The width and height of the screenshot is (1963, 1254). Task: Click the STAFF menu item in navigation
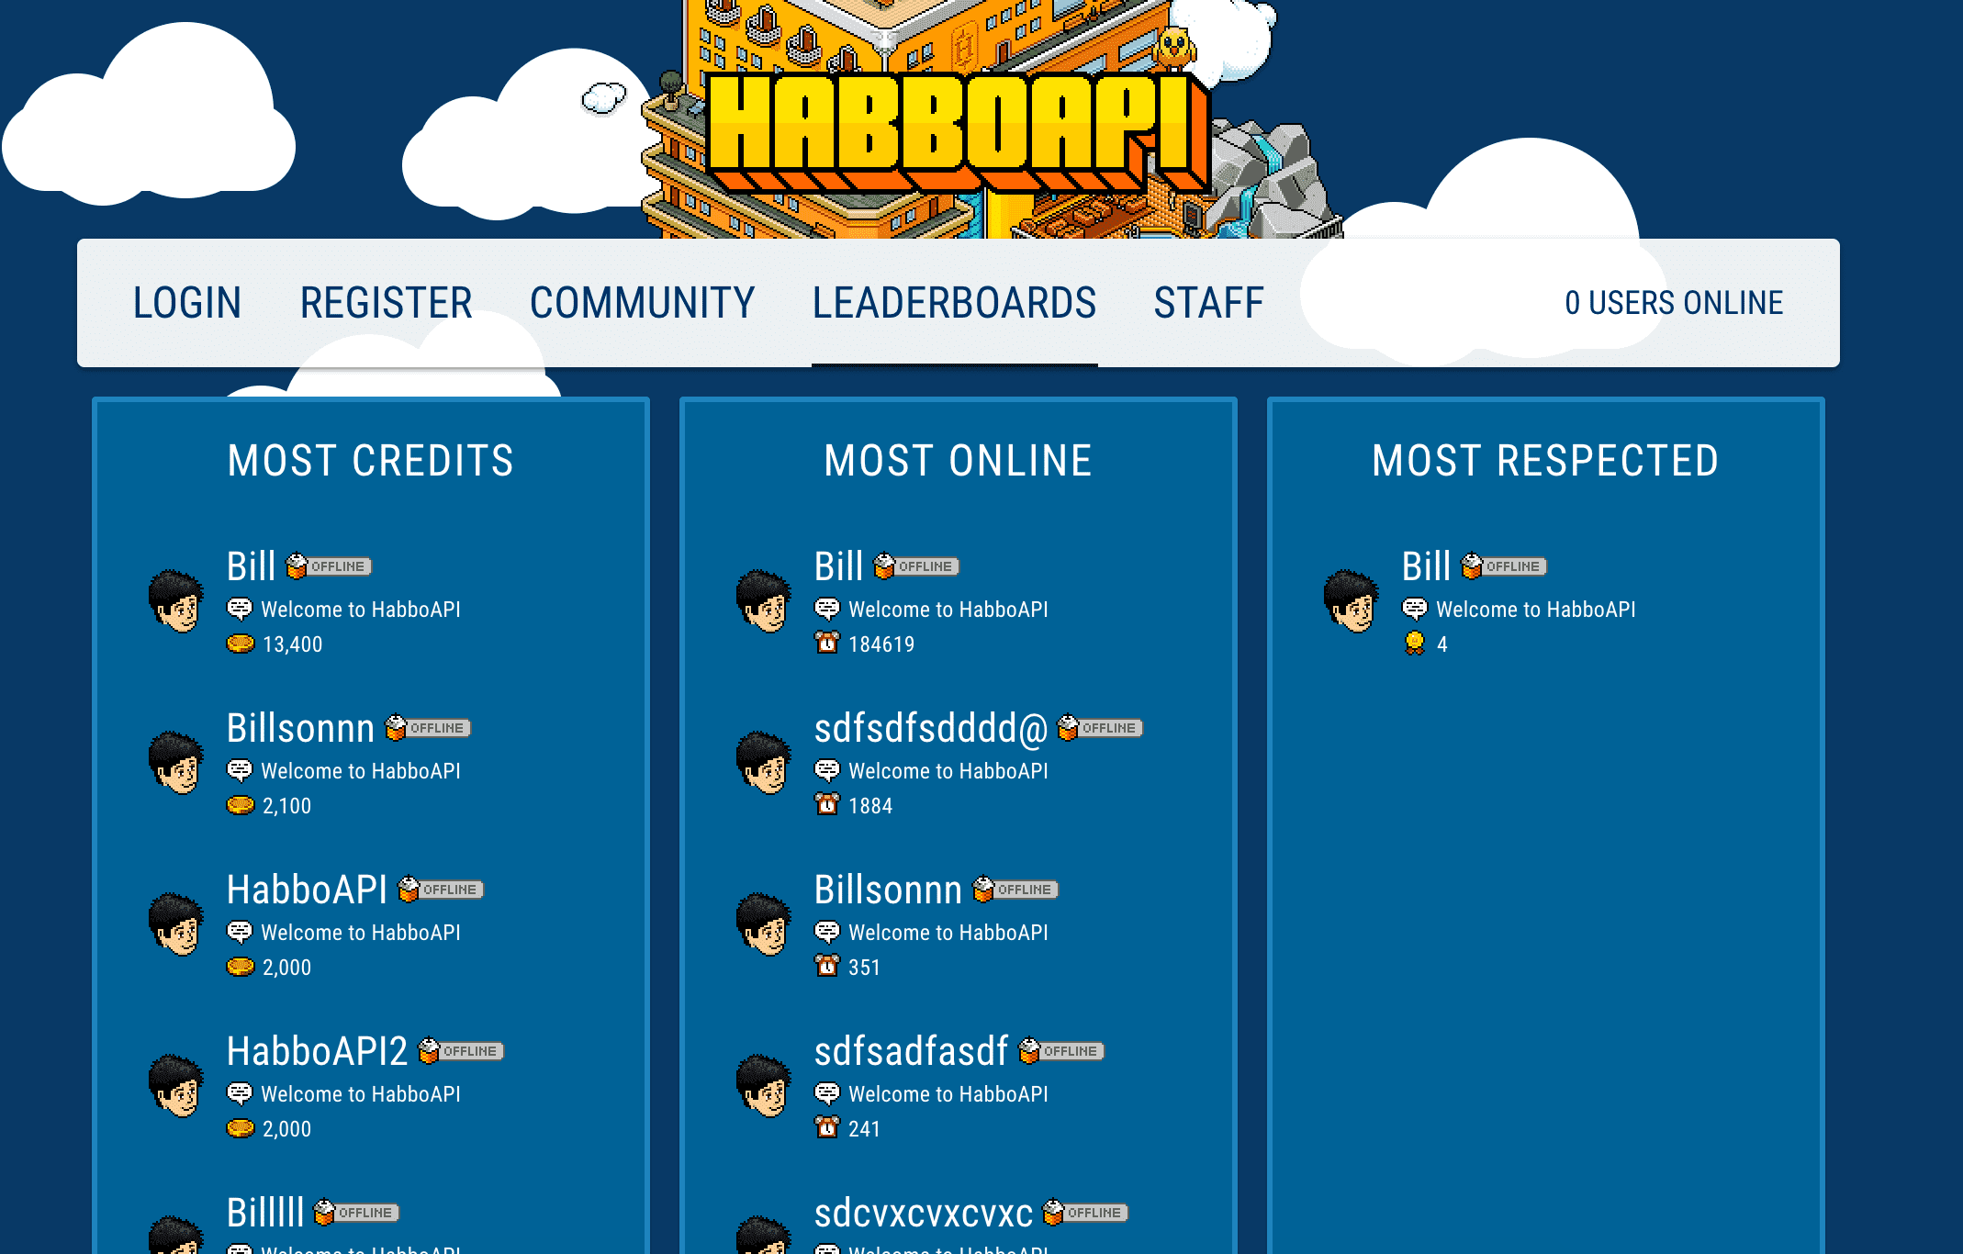[1207, 303]
